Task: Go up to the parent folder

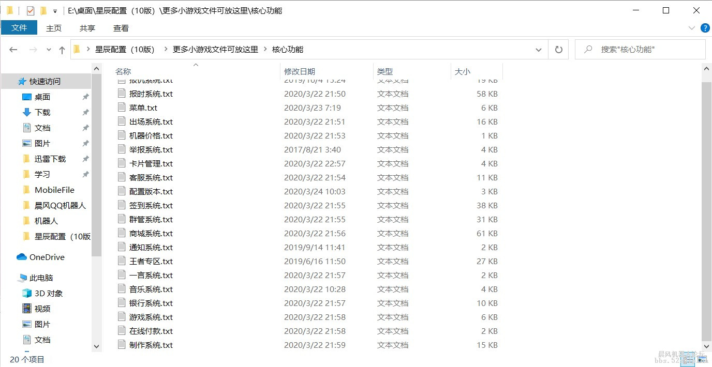Action: pos(62,49)
